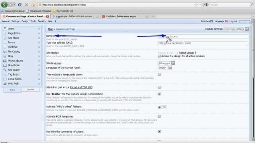Viewport: 255px width, 143px height.
Task: Click the Name of the site field
Action: point(203,37)
